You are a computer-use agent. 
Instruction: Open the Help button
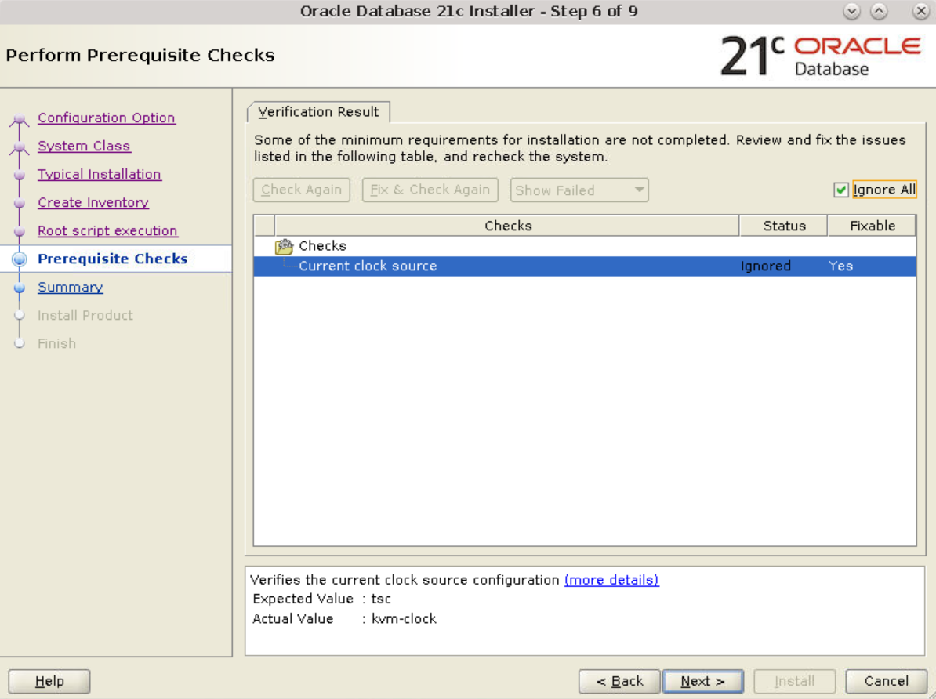pos(49,681)
